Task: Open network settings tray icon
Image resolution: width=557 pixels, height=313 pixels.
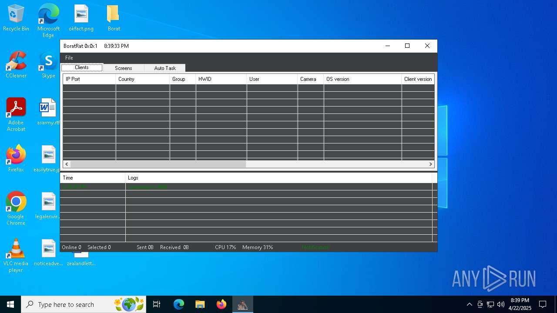Action: click(x=490, y=304)
